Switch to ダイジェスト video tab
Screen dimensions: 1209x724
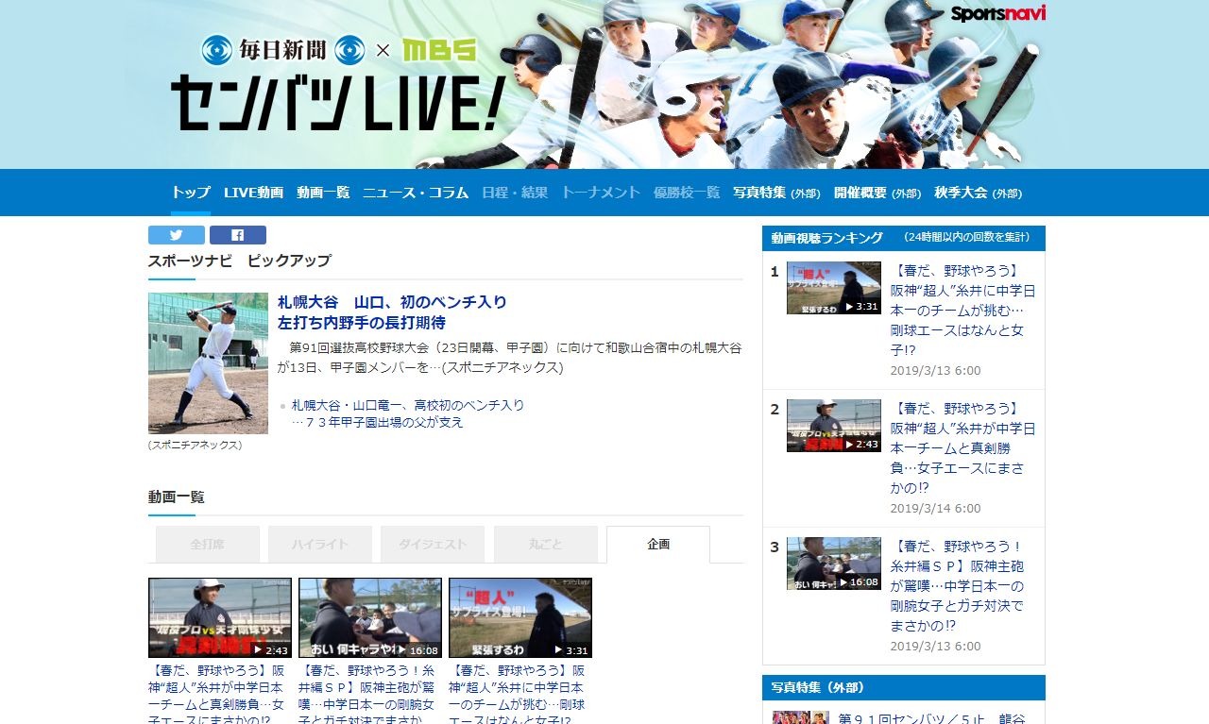pyautogui.click(x=433, y=545)
